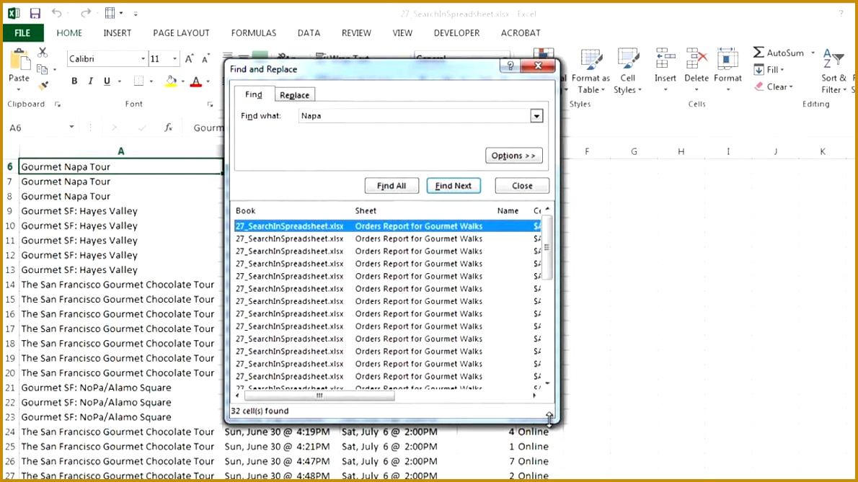The height and width of the screenshot is (482, 858).
Task: Click the Excel application icon
Action: pos(14,13)
